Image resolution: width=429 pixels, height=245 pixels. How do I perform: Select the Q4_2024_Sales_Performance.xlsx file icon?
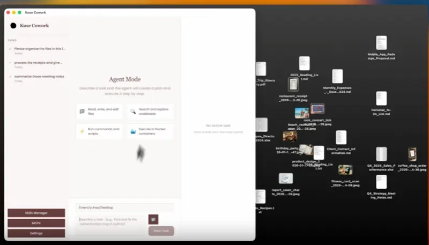tap(381, 154)
